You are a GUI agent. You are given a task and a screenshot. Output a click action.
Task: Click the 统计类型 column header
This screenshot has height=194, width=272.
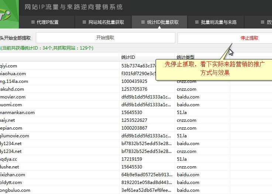pyautogui.click(x=185, y=57)
